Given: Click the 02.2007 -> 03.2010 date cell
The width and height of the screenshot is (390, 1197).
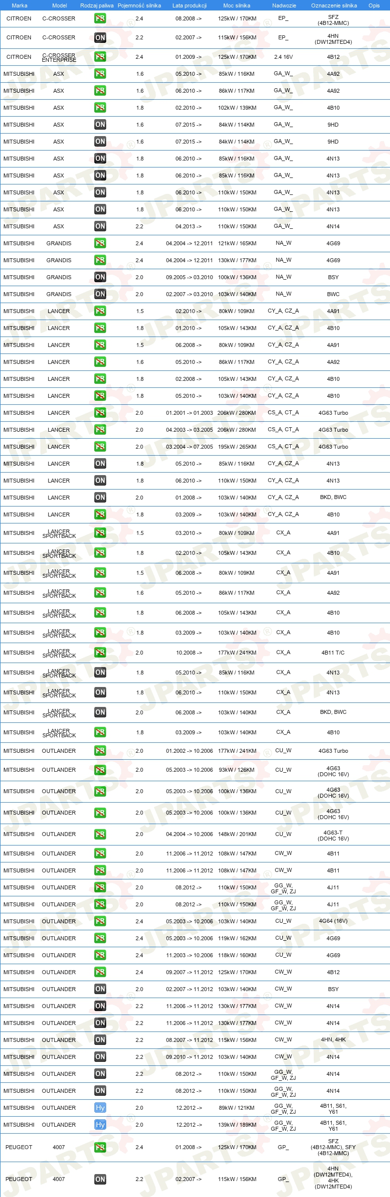Looking at the screenshot, I should pyautogui.click(x=189, y=294).
